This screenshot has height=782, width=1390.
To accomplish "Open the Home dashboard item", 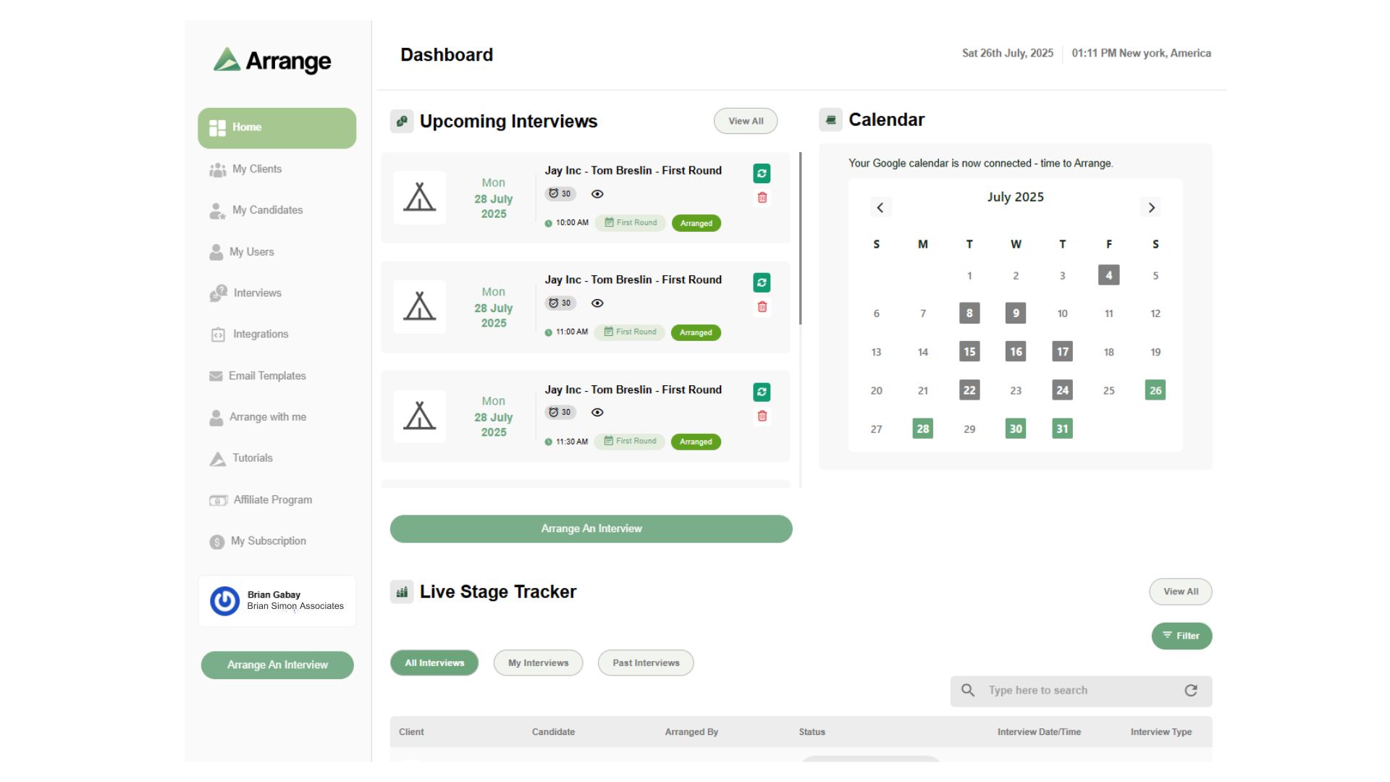I will 277,127.
